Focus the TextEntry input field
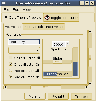Viewport: 96px width, 101px height. point(24,42)
